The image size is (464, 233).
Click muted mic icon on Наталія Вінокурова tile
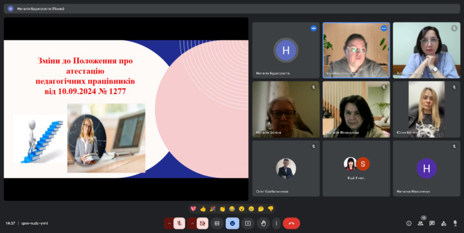384,88
